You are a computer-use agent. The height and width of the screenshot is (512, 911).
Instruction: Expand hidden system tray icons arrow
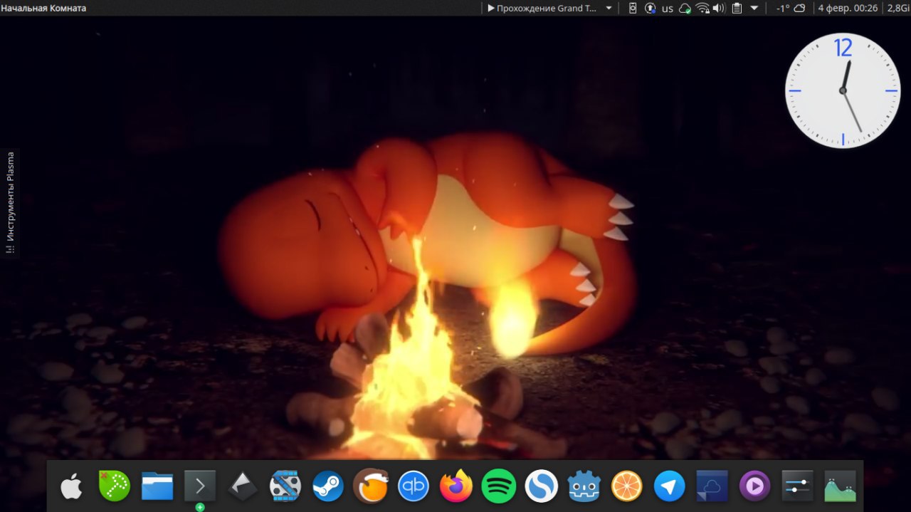[754, 9]
